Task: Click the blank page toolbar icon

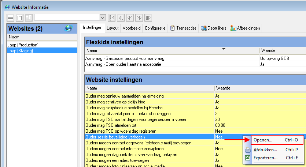Action: (x=19, y=18)
